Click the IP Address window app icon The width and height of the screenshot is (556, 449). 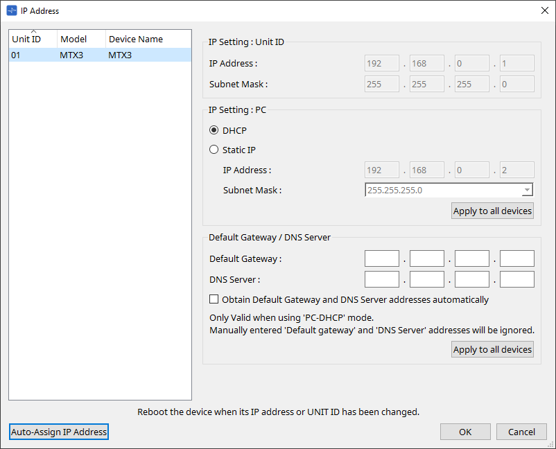10,10
